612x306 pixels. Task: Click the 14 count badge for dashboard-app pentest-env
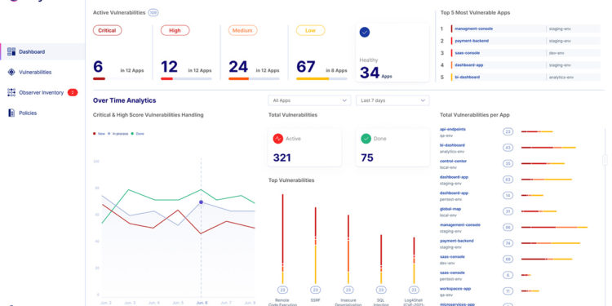pyautogui.click(x=508, y=196)
